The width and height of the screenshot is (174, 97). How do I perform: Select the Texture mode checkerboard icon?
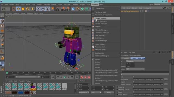(x=2, y=26)
